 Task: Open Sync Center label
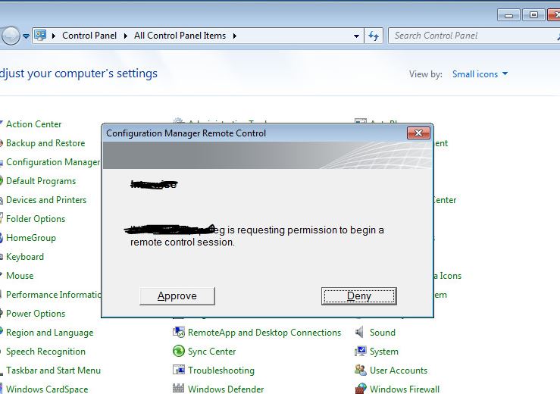[x=211, y=351]
